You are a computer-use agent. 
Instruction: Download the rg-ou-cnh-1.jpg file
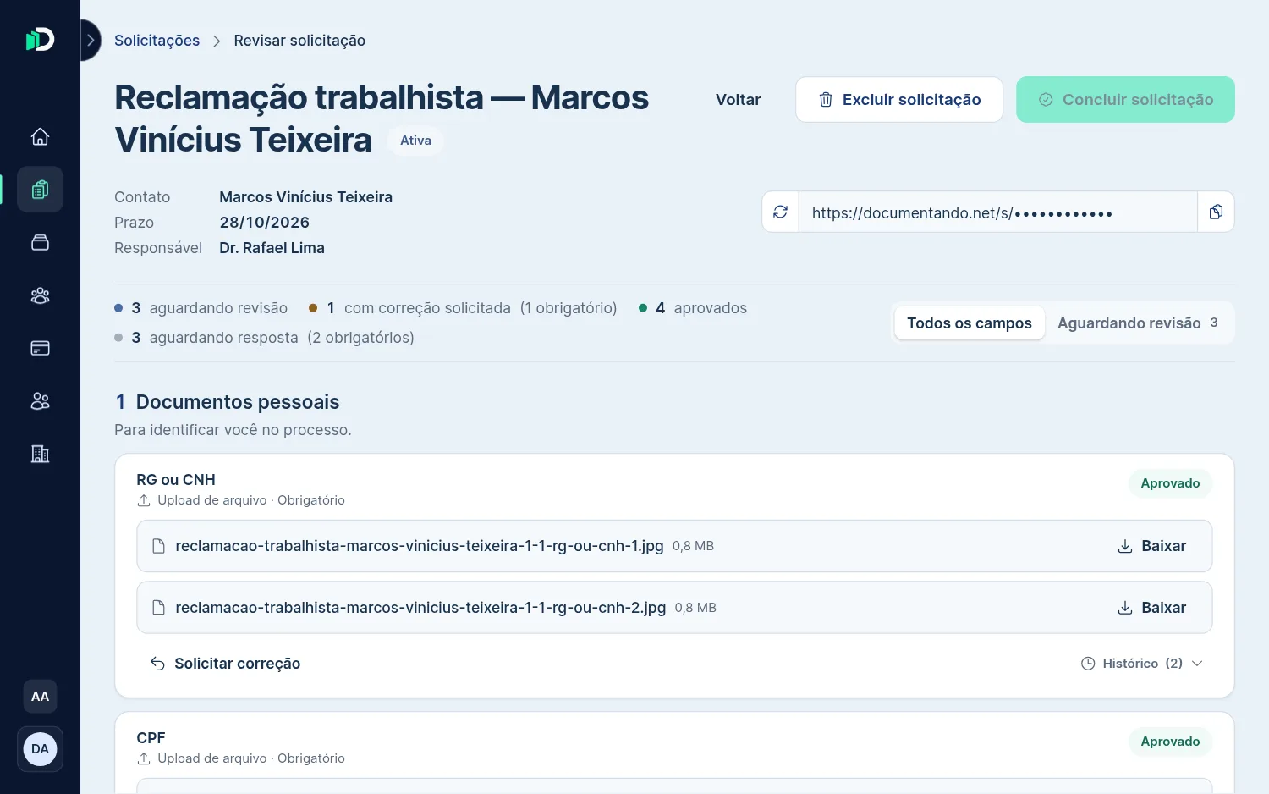pos(1151,546)
